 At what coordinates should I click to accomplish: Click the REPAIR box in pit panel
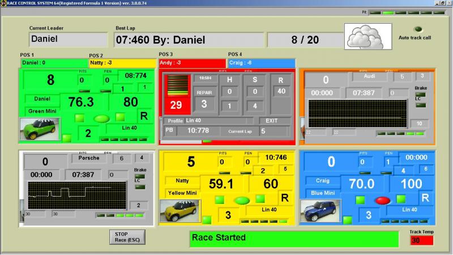[204, 92]
